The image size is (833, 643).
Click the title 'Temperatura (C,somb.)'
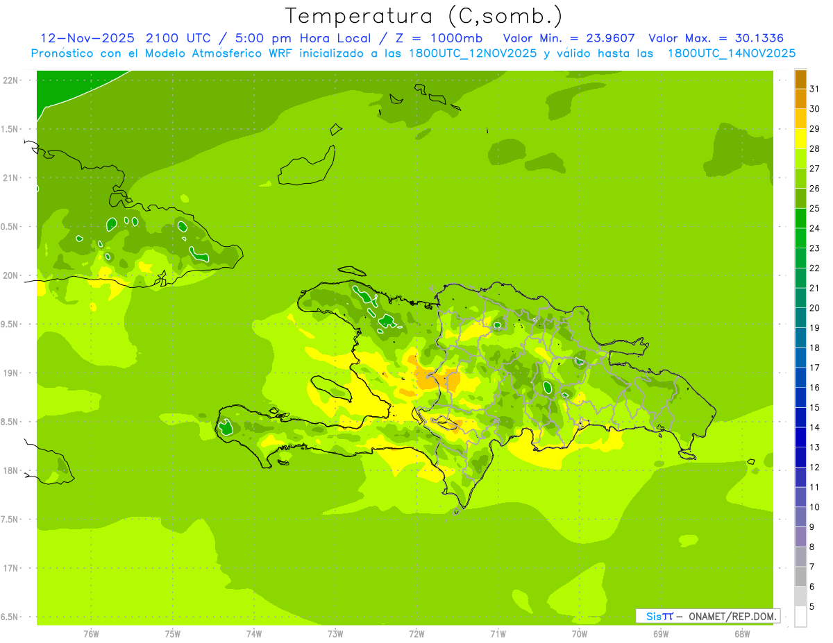[x=424, y=16]
